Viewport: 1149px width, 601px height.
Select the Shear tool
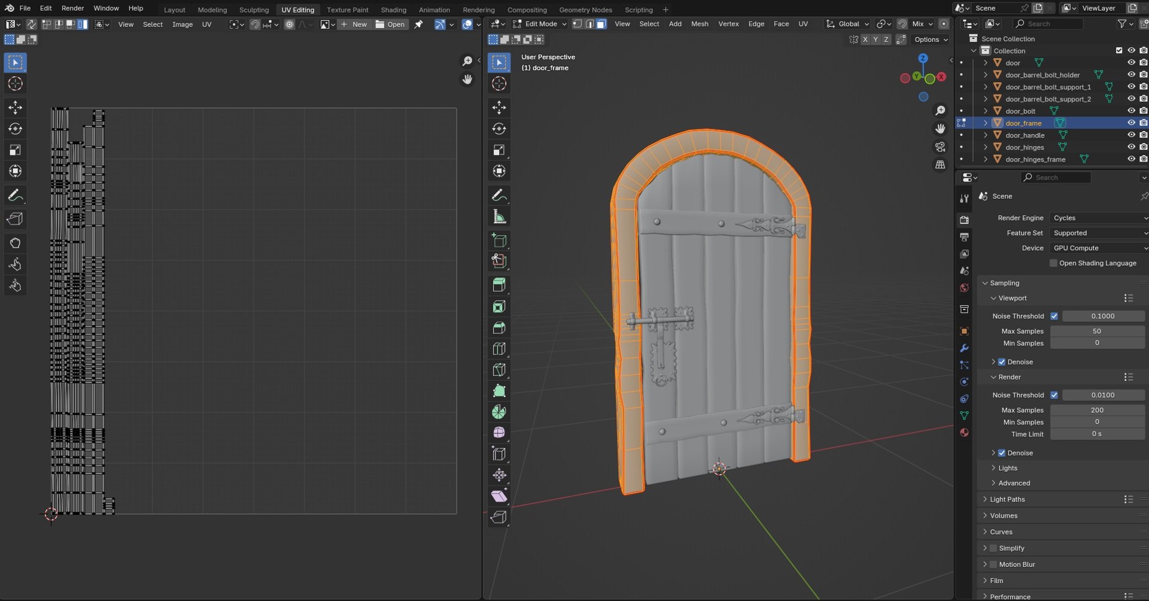pos(499,496)
